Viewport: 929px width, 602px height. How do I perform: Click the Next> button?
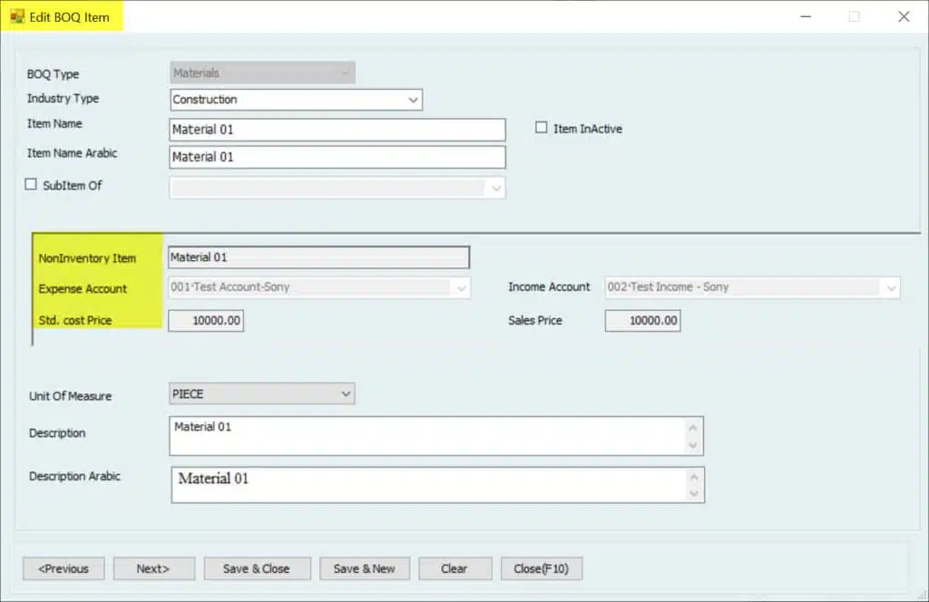coord(154,568)
